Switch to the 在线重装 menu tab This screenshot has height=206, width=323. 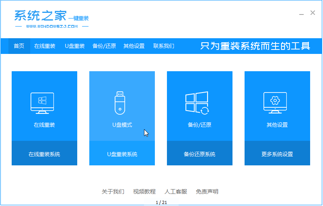[x=45, y=46]
